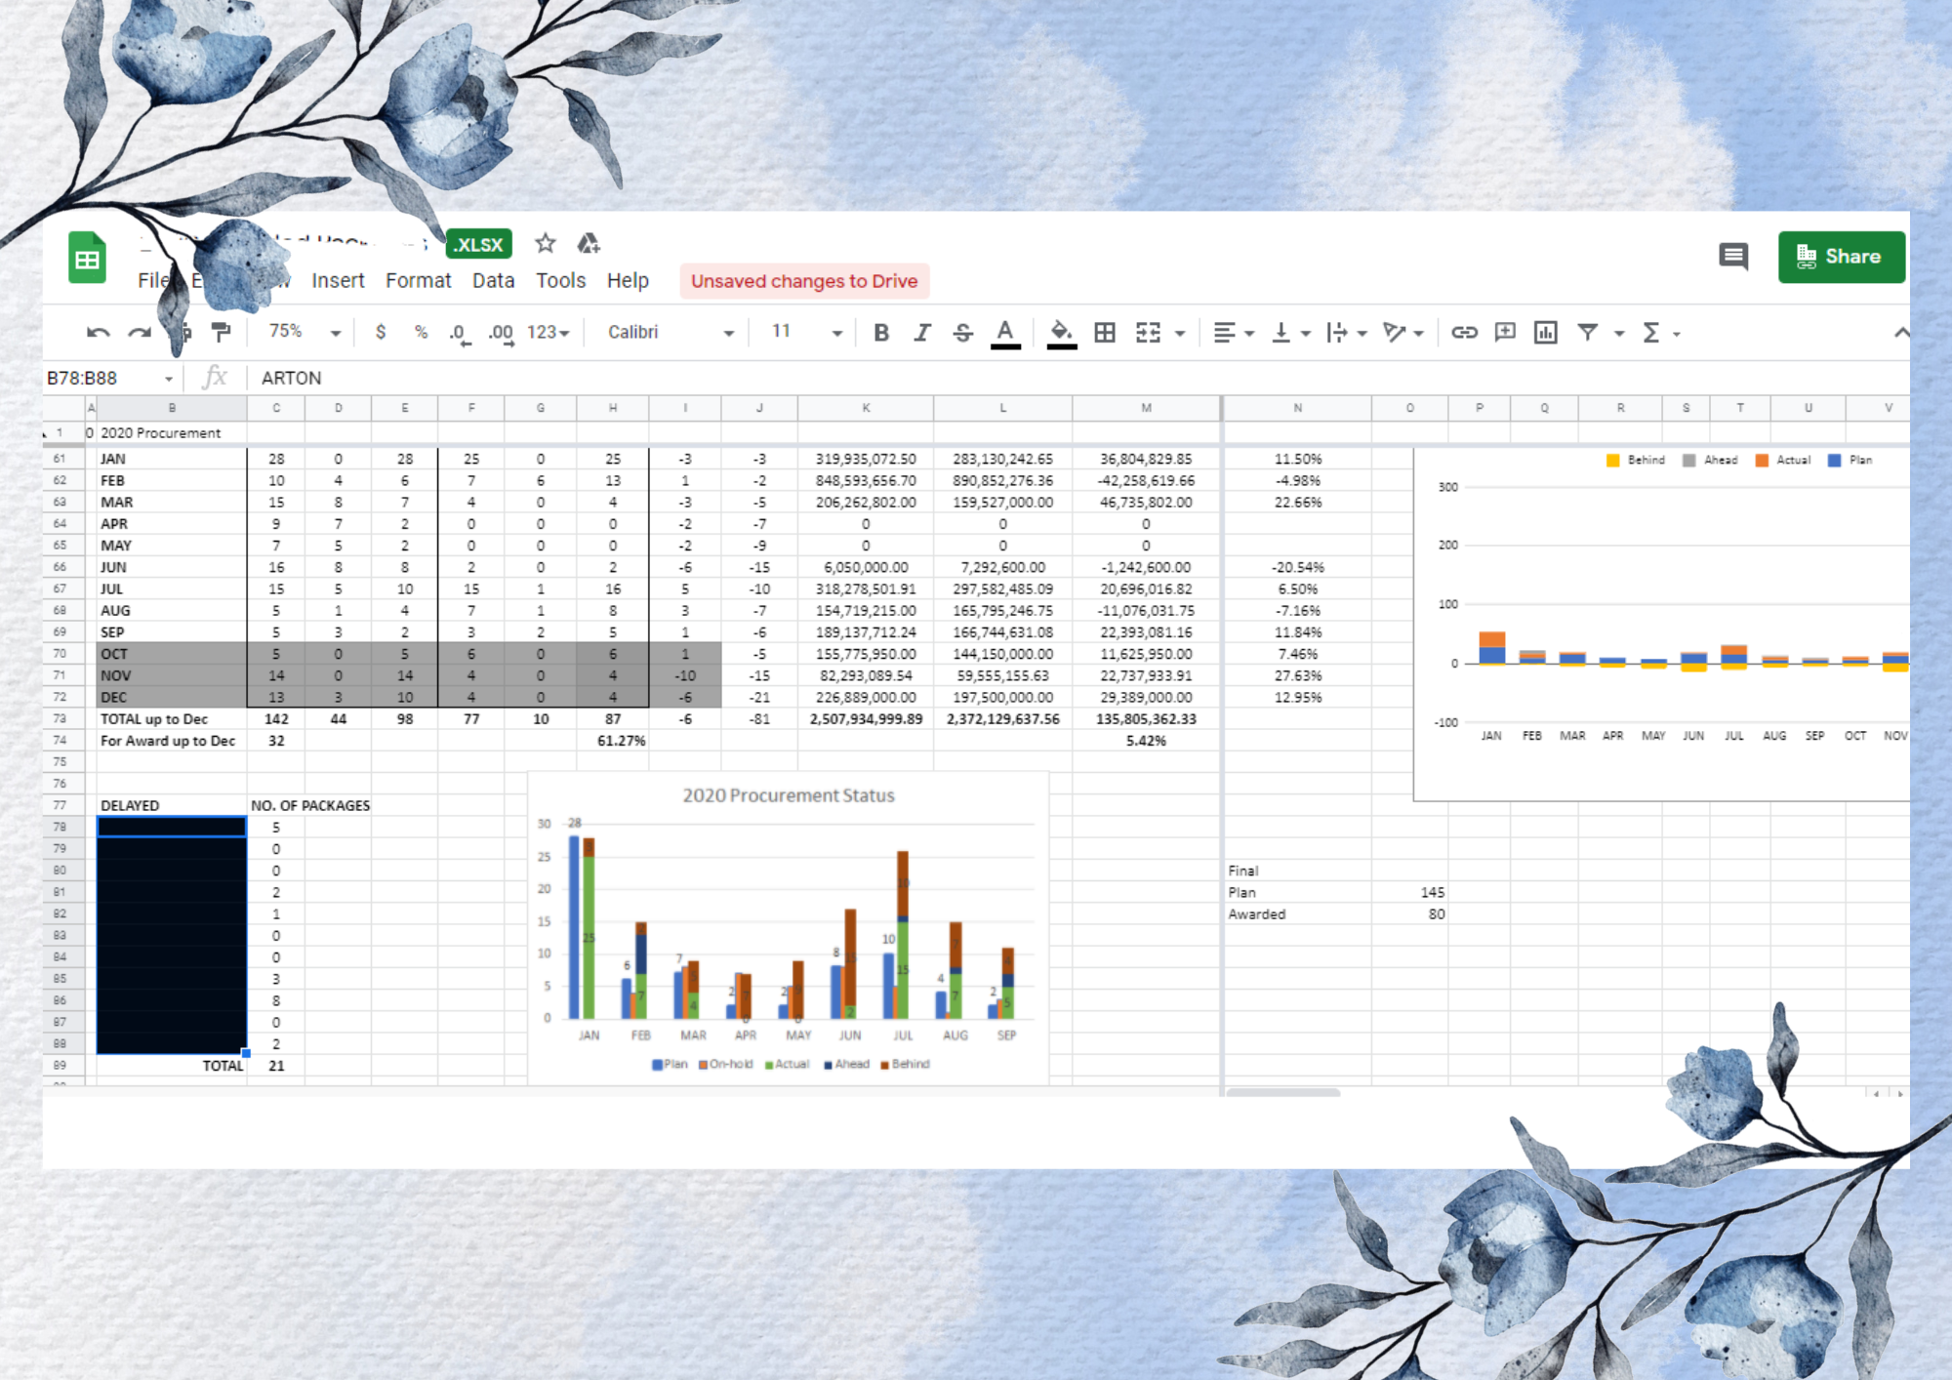The height and width of the screenshot is (1380, 1952).
Task: Toggle bold formatting
Action: click(881, 333)
